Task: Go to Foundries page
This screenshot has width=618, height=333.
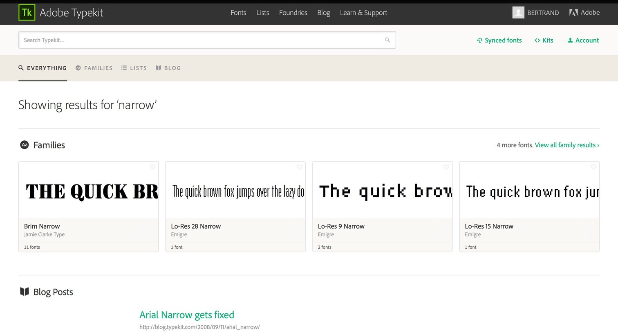Action: tap(293, 13)
